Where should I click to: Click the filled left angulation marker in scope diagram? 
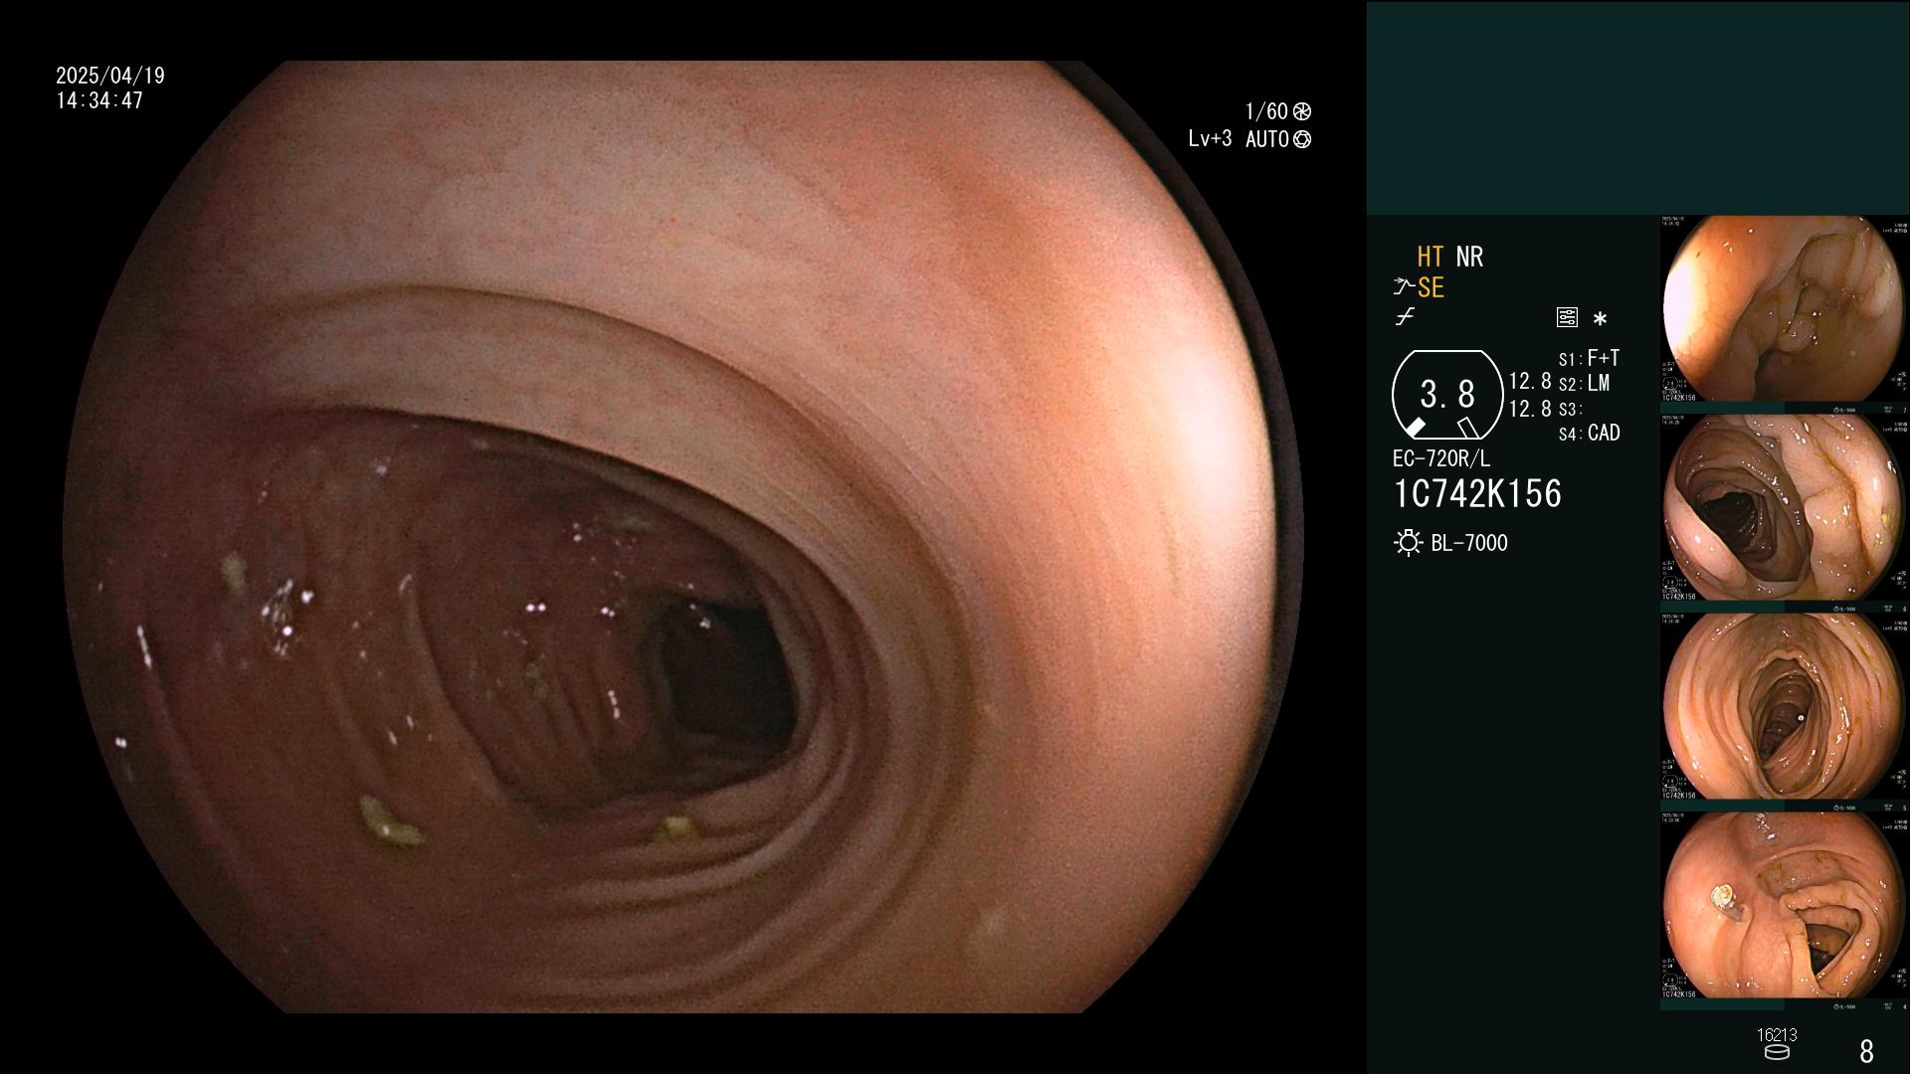click(1415, 428)
